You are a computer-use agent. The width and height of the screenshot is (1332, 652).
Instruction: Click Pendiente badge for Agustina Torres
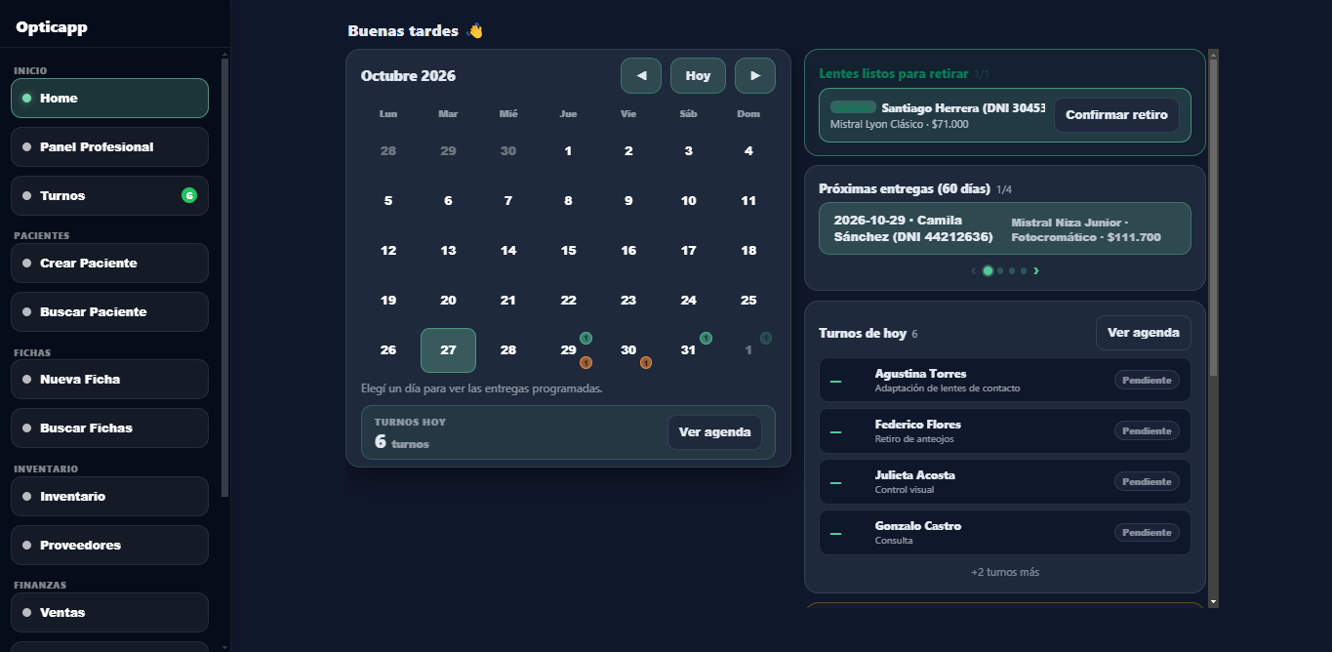1147,381
